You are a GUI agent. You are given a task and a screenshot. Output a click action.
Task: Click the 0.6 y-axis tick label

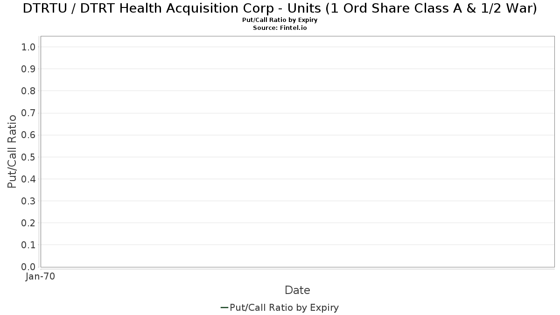(28, 135)
